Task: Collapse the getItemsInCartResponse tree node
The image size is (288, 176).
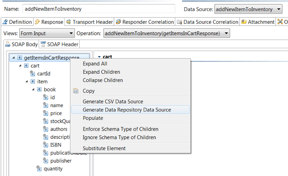Action: coord(13,58)
